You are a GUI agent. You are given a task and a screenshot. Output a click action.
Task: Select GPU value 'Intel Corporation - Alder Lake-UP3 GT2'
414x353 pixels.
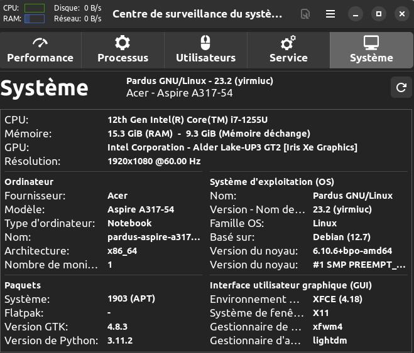coord(232,147)
